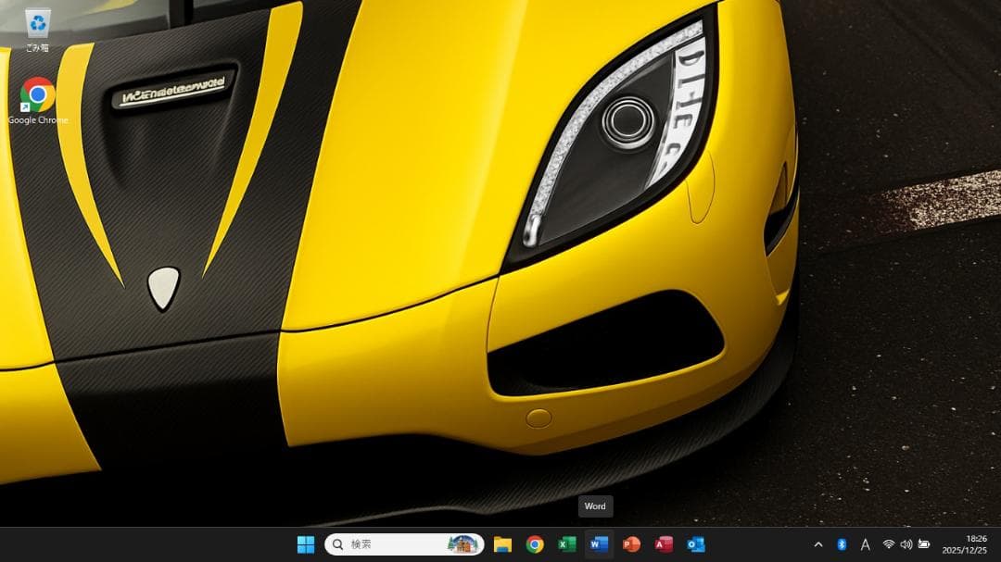Switch the IME input mode indicator
The height and width of the screenshot is (562, 1001).
[x=865, y=544]
